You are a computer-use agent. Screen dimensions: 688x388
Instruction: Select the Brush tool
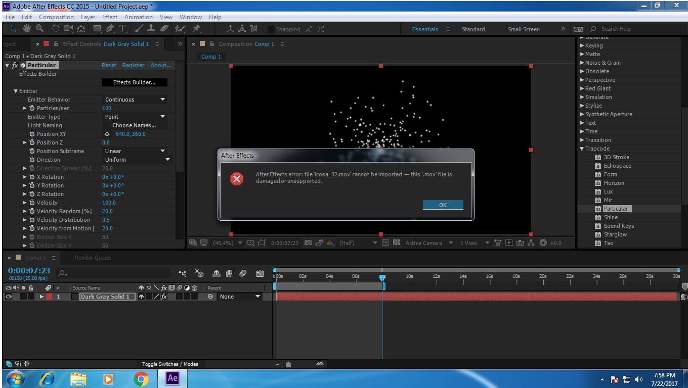pyautogui.click(x=139, y=29)
